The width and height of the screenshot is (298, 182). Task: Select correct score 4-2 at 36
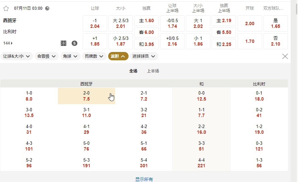coord(144,129)
